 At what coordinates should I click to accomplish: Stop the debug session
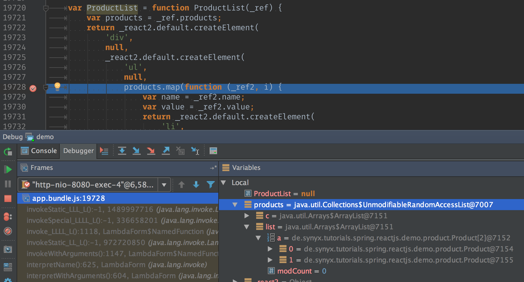point(8,198)
